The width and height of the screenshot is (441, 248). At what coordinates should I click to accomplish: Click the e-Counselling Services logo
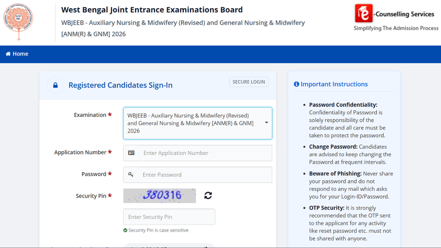[x=364, y=14]
